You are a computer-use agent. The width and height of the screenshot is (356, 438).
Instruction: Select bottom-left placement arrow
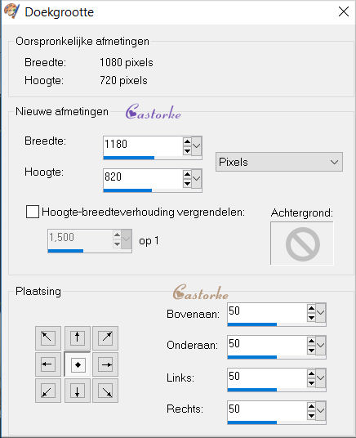coord(48,391)
